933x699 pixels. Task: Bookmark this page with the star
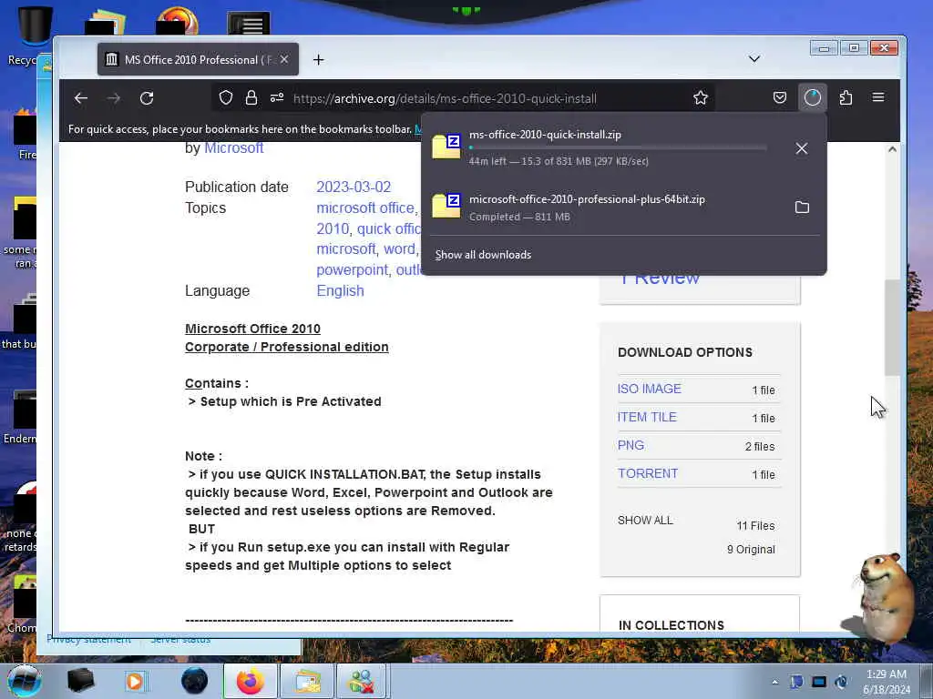701,98
